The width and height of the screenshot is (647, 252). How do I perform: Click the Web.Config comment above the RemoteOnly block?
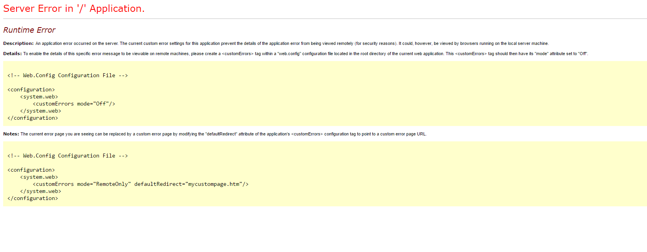(68, 156)
